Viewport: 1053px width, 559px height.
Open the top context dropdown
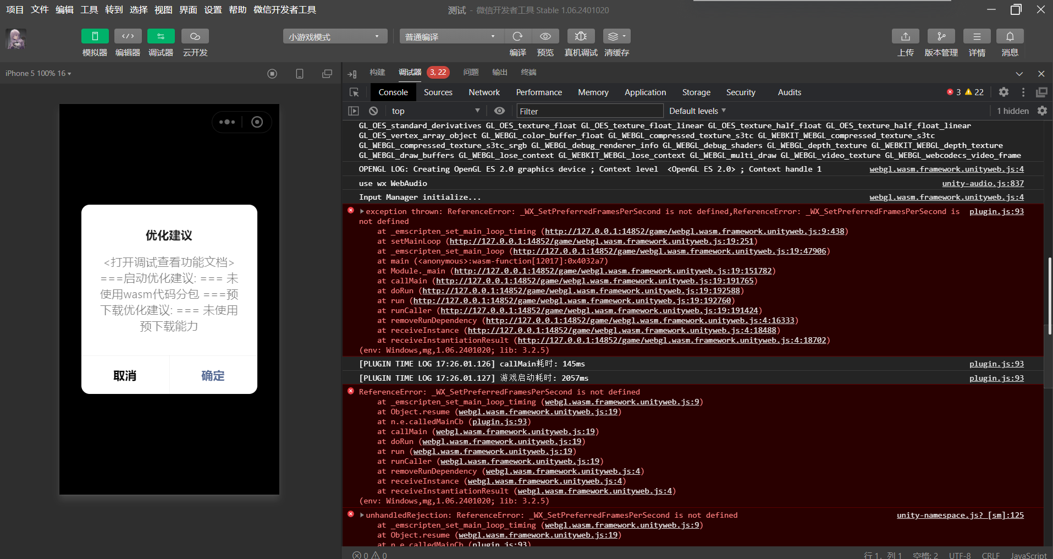(x=435, y=111)
